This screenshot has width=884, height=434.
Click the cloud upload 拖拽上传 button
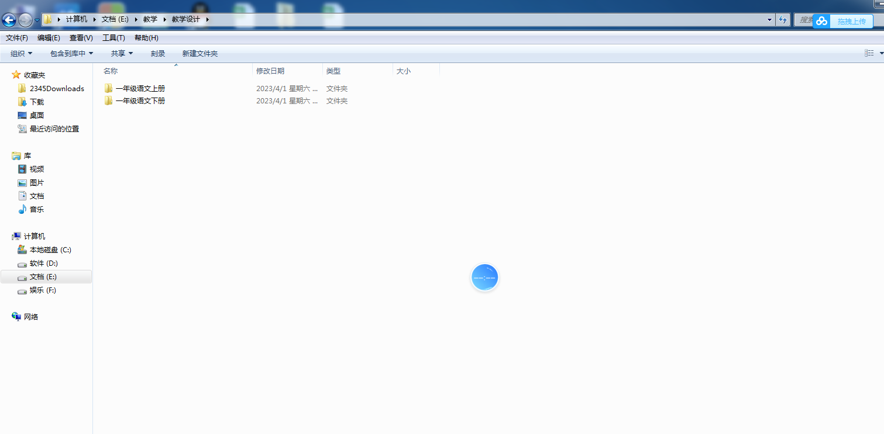[x=843, y=22]
